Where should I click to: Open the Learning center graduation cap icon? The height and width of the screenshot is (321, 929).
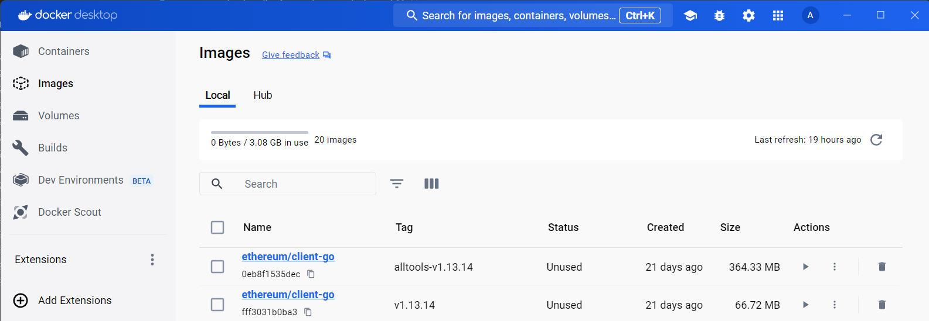(x=690, y=16)
